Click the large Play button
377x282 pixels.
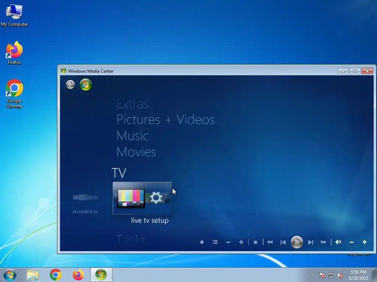point(297,242)
